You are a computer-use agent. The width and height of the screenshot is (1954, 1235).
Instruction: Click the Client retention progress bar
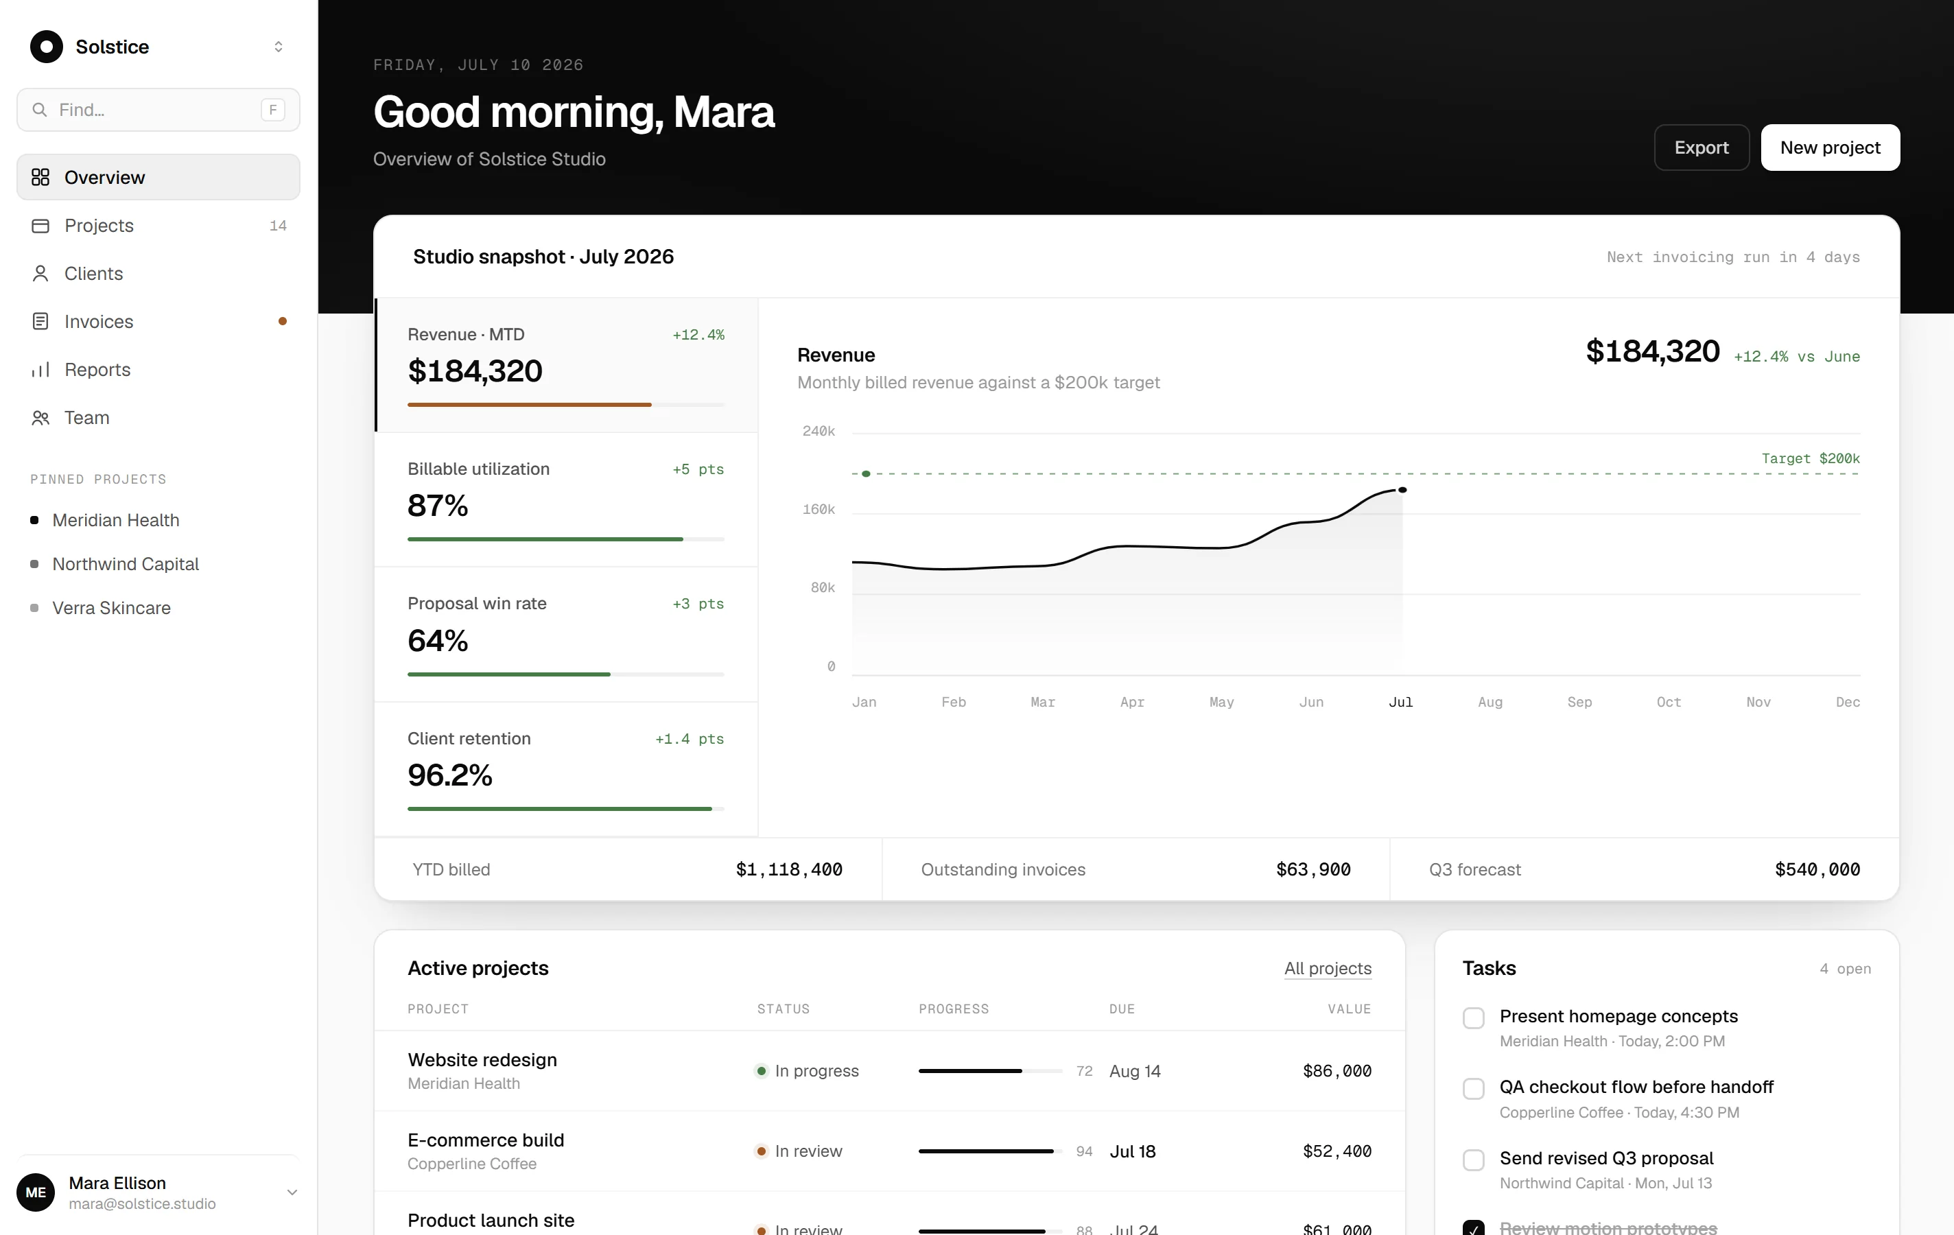[x=565, y=808]
